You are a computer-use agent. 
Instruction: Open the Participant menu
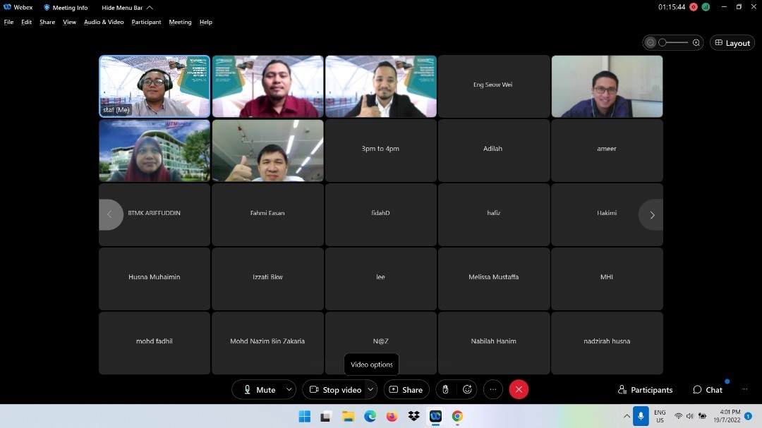click(x=146, y=22)
